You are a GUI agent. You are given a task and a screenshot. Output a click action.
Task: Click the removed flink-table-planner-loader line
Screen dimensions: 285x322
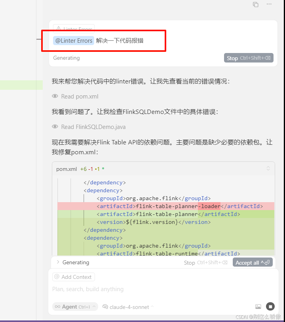166,206
